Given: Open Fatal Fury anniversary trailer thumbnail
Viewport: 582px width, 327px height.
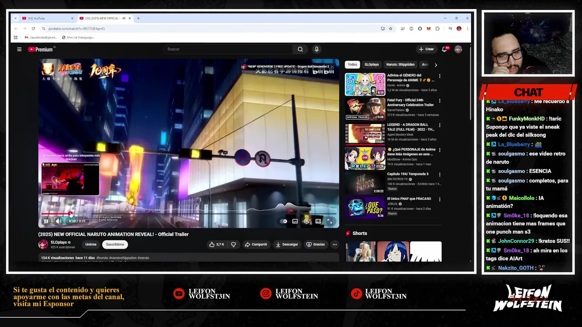Looking at the screenshot, I should tap(365, 109).
